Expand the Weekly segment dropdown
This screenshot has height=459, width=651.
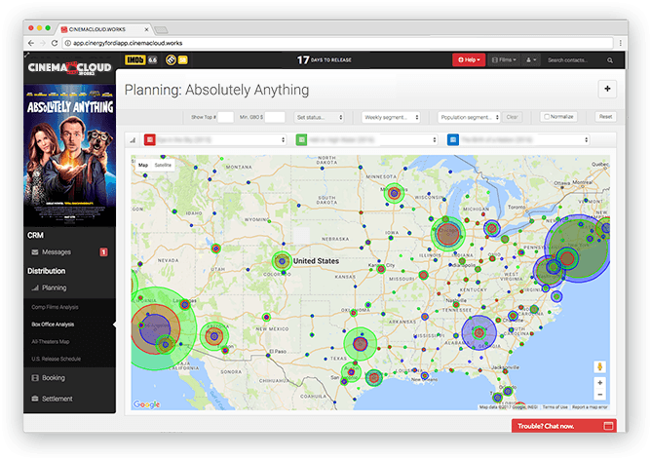pos(391,117)
